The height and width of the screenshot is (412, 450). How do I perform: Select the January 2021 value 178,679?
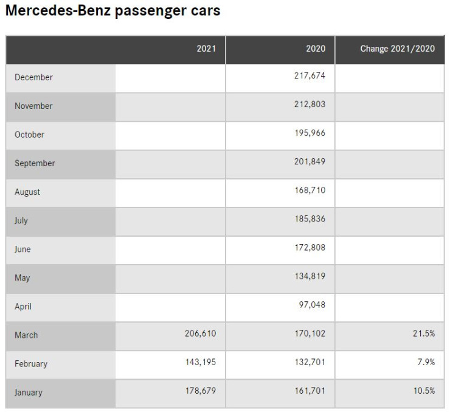tap(200, 391)
